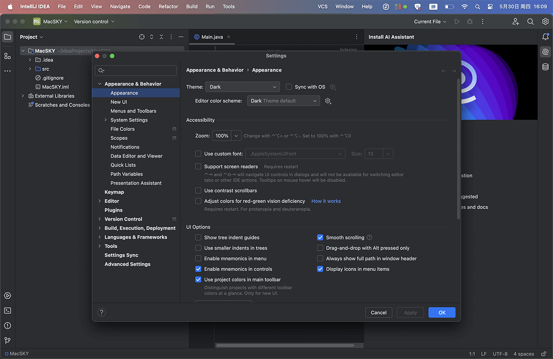Enable Show tree indent guides checkbox
Image resolution: width=553 pixels, height=359 pixels.
198,237
